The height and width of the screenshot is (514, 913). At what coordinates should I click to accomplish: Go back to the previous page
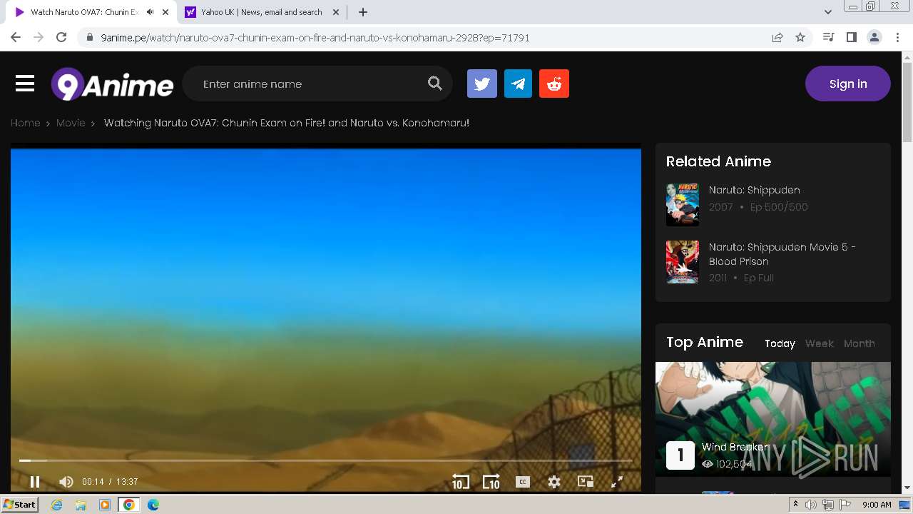16,38
